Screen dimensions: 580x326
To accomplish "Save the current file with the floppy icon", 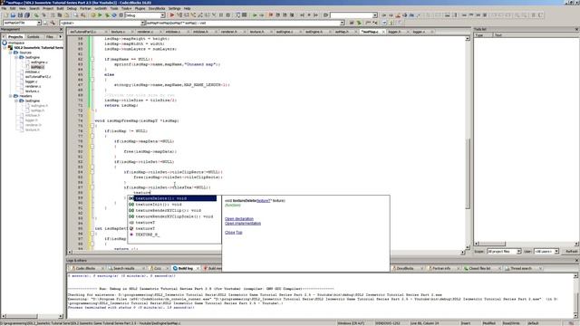I will 20,15.
